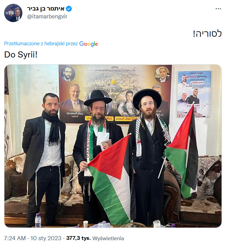Open the tweet's three-dot more options menu
Screen dimensions: 228x248
(x=218, y=9)
